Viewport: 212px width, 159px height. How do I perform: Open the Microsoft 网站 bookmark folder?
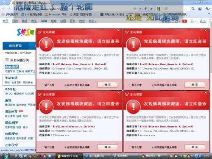[x=56, y=14]
